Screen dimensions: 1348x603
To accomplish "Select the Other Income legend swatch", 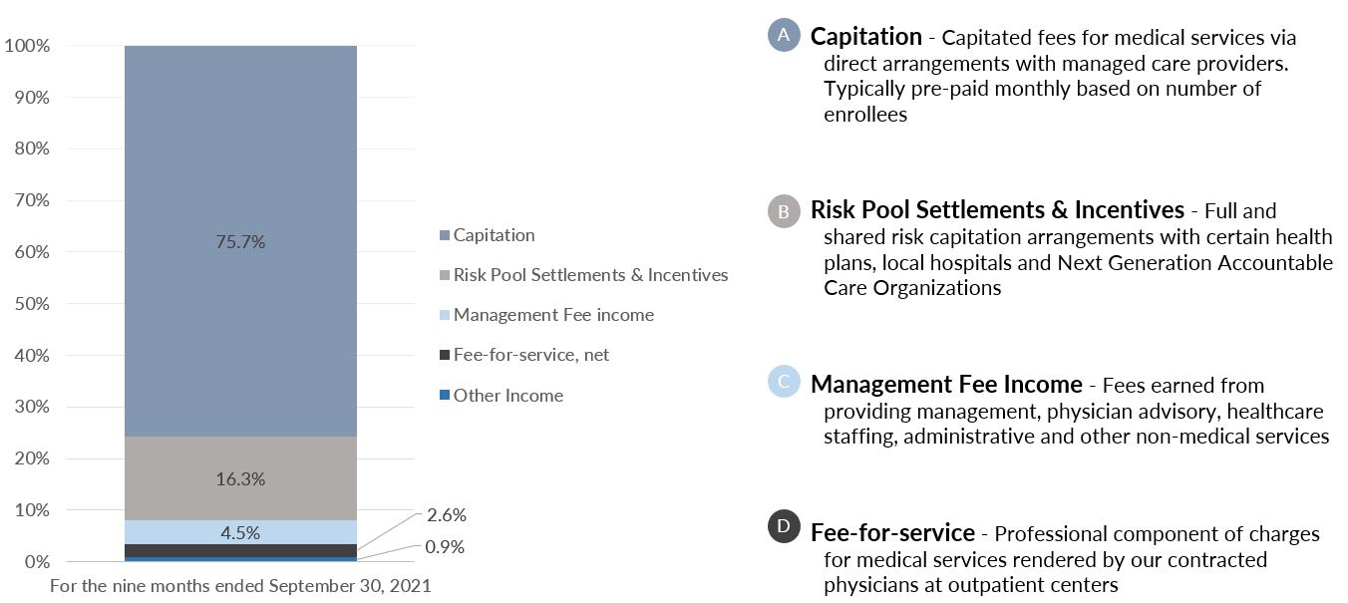I will tap(444, 396).
